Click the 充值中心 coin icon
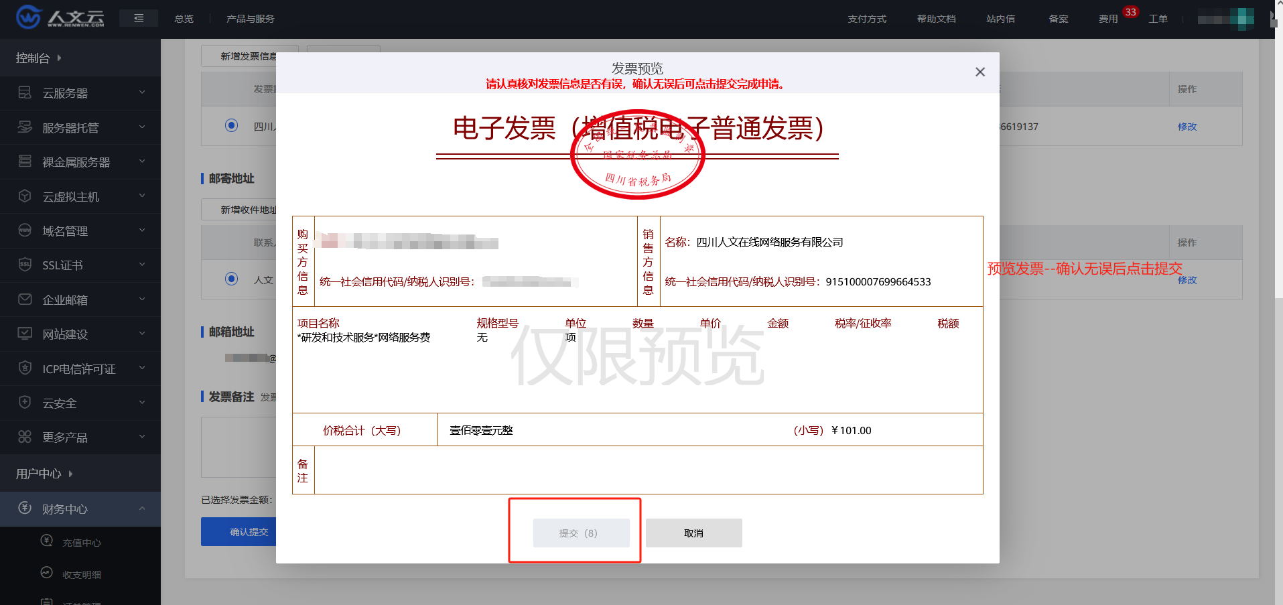Image resolution: width=1283 pixels, height=605 pixels. pos(47,541)
